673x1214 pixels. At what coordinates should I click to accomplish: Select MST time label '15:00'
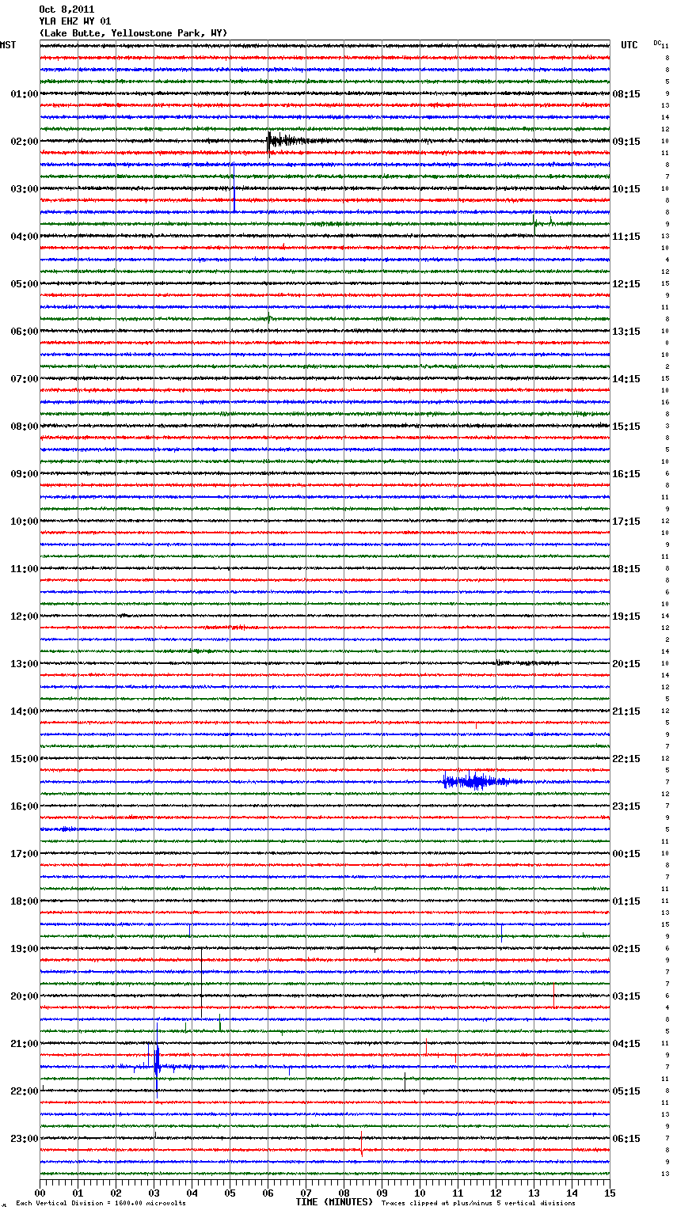tap(24, 759)
